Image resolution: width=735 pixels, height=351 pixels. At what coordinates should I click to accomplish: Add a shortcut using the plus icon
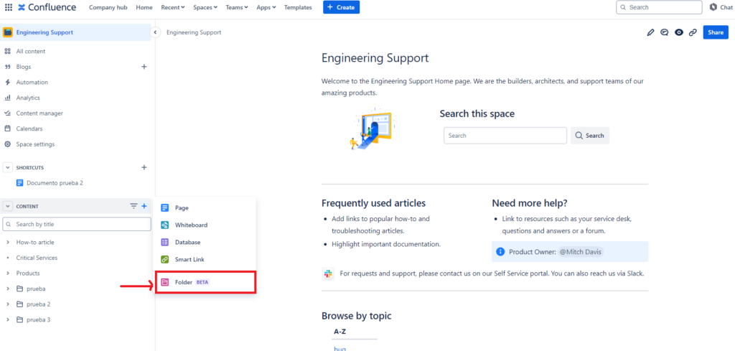click(144, 167)
